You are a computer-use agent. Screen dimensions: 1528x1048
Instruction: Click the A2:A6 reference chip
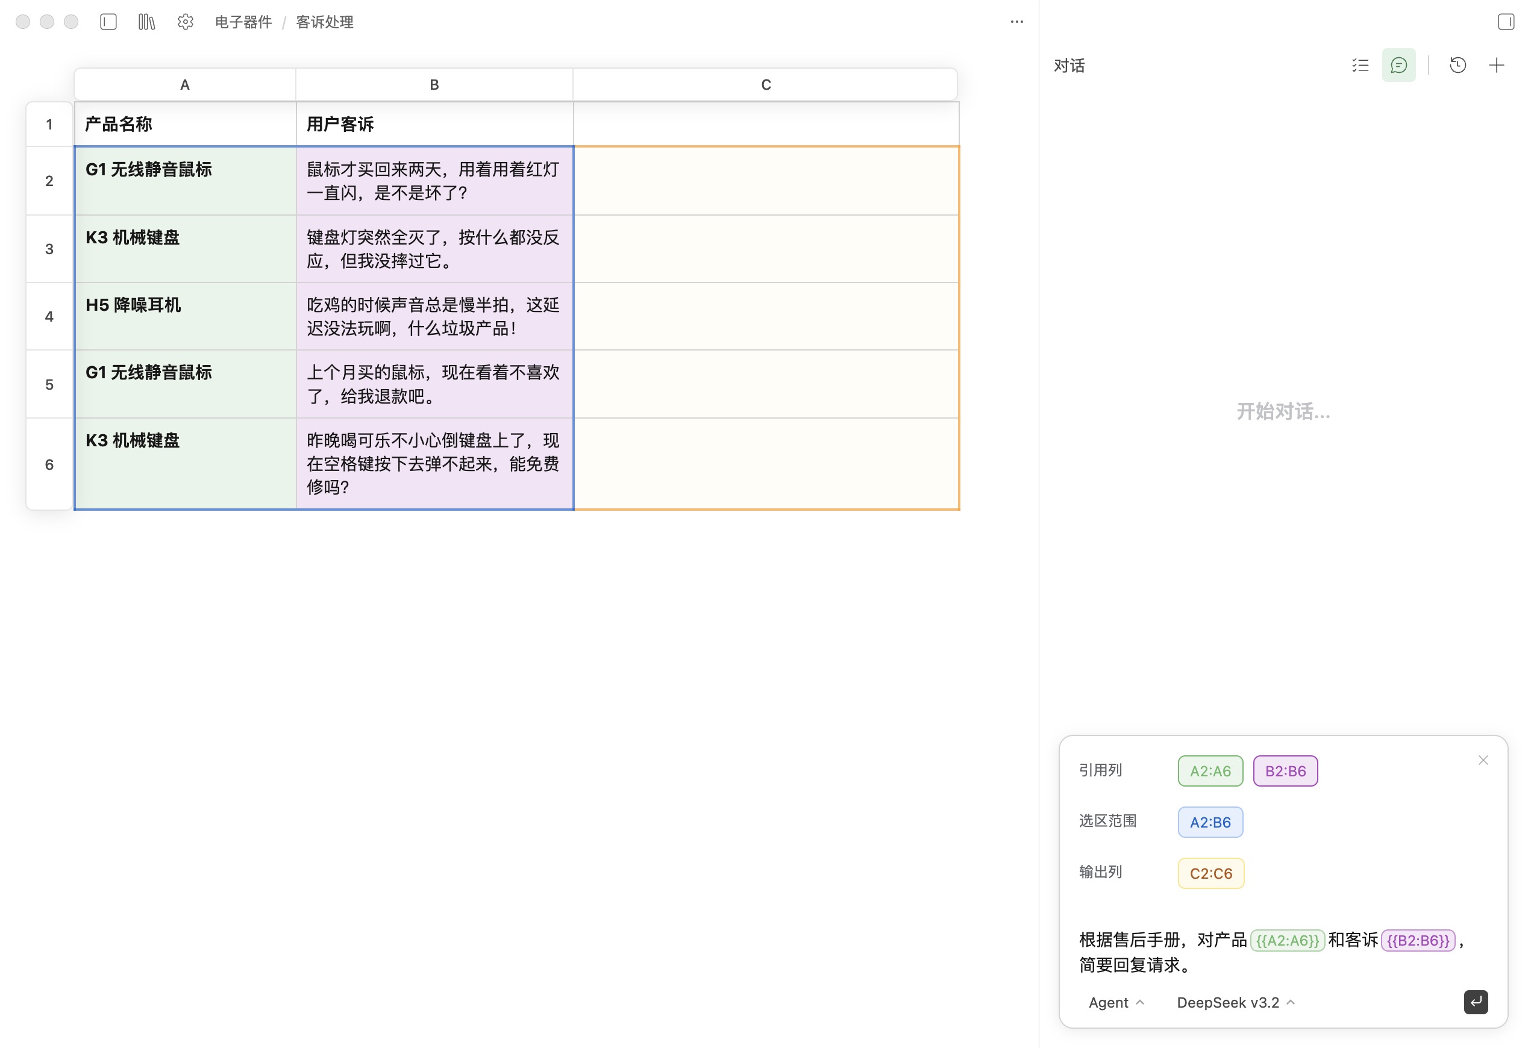click(1210, 770)
